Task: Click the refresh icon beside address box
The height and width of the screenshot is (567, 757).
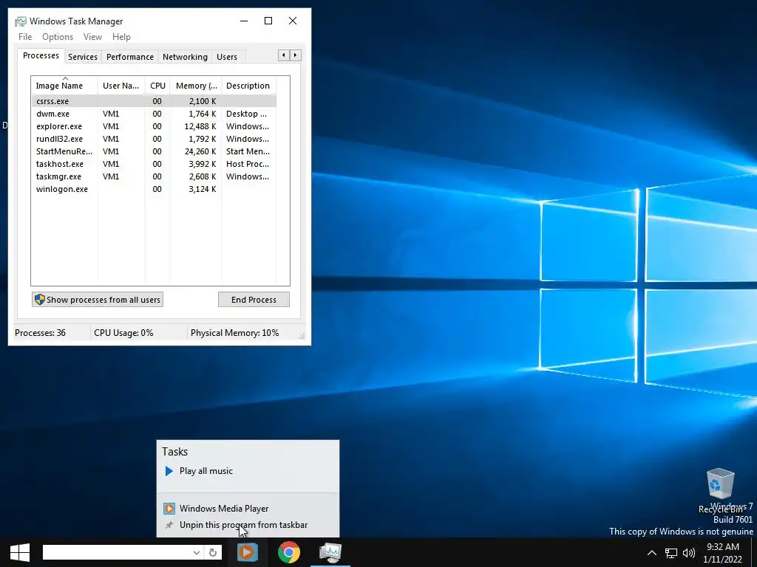Action: [212, 552]
